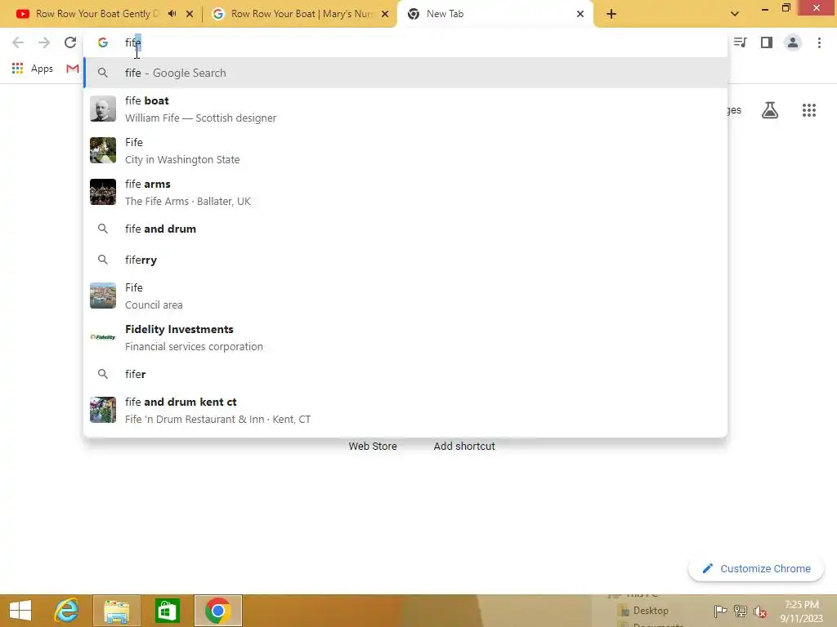The image size is (837, 627).
Task: Click The Fife Arms photo thumbnail
Action: pos(103,192)
